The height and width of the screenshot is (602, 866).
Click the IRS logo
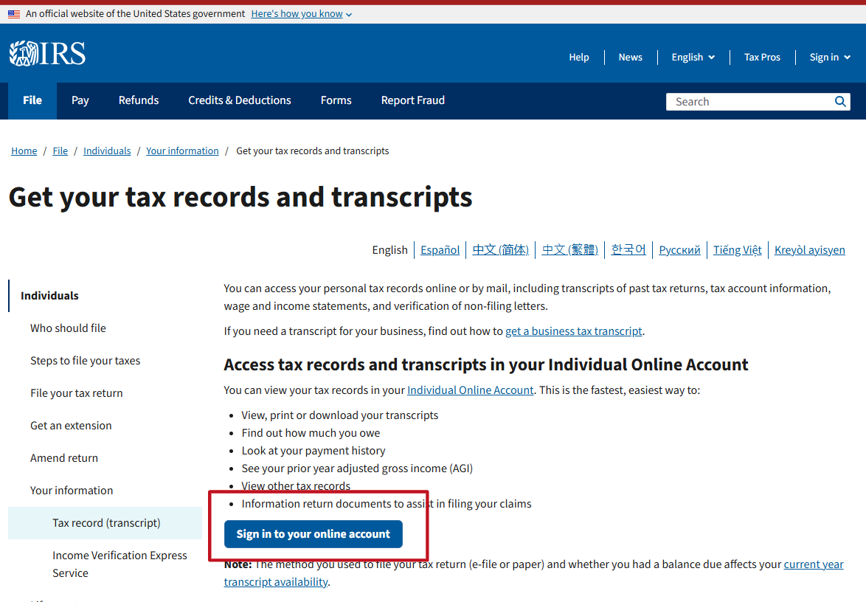pos(47,54)
